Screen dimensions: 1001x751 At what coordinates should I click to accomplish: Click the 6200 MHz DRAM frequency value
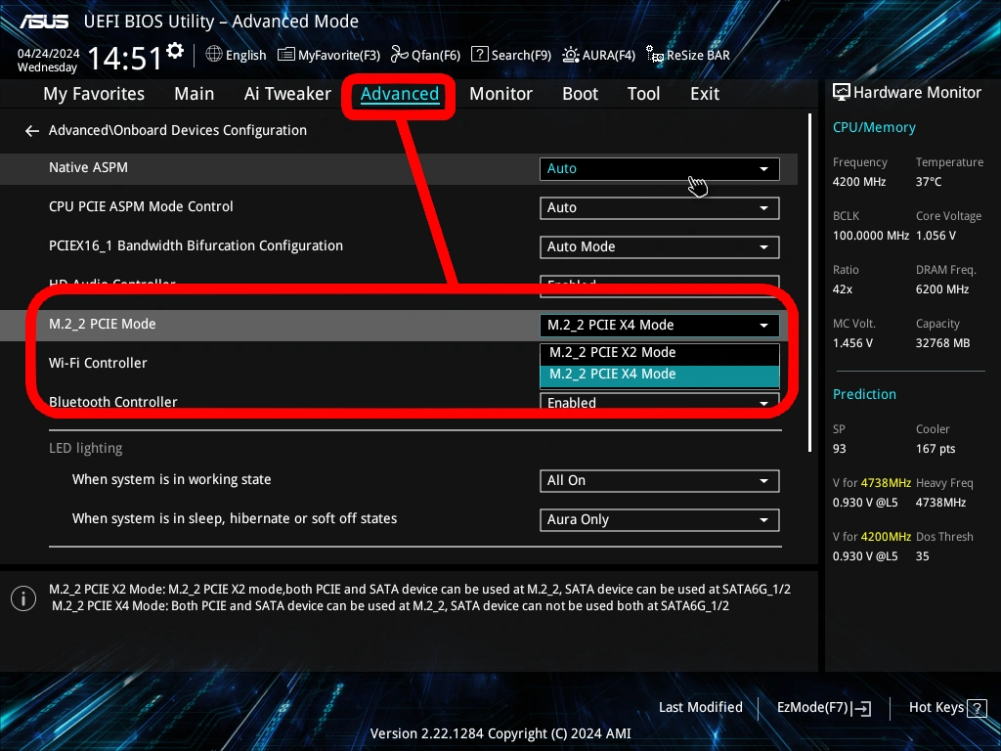pos(942,289)
